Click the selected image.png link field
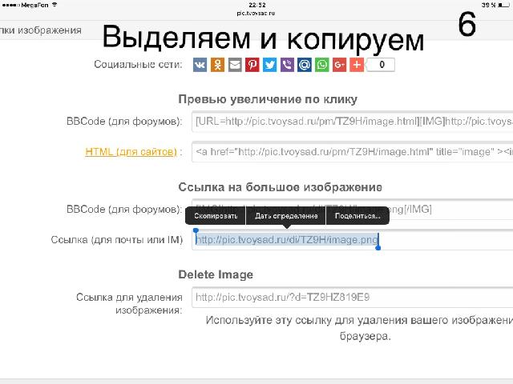 coord(353,240)
